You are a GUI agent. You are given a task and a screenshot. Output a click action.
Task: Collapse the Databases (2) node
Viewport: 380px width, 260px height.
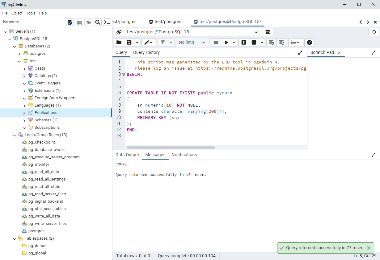(15, 46)
